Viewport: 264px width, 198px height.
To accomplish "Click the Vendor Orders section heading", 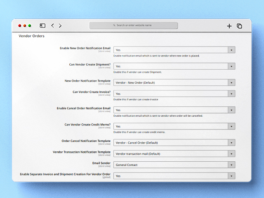I will click(32, 36).
